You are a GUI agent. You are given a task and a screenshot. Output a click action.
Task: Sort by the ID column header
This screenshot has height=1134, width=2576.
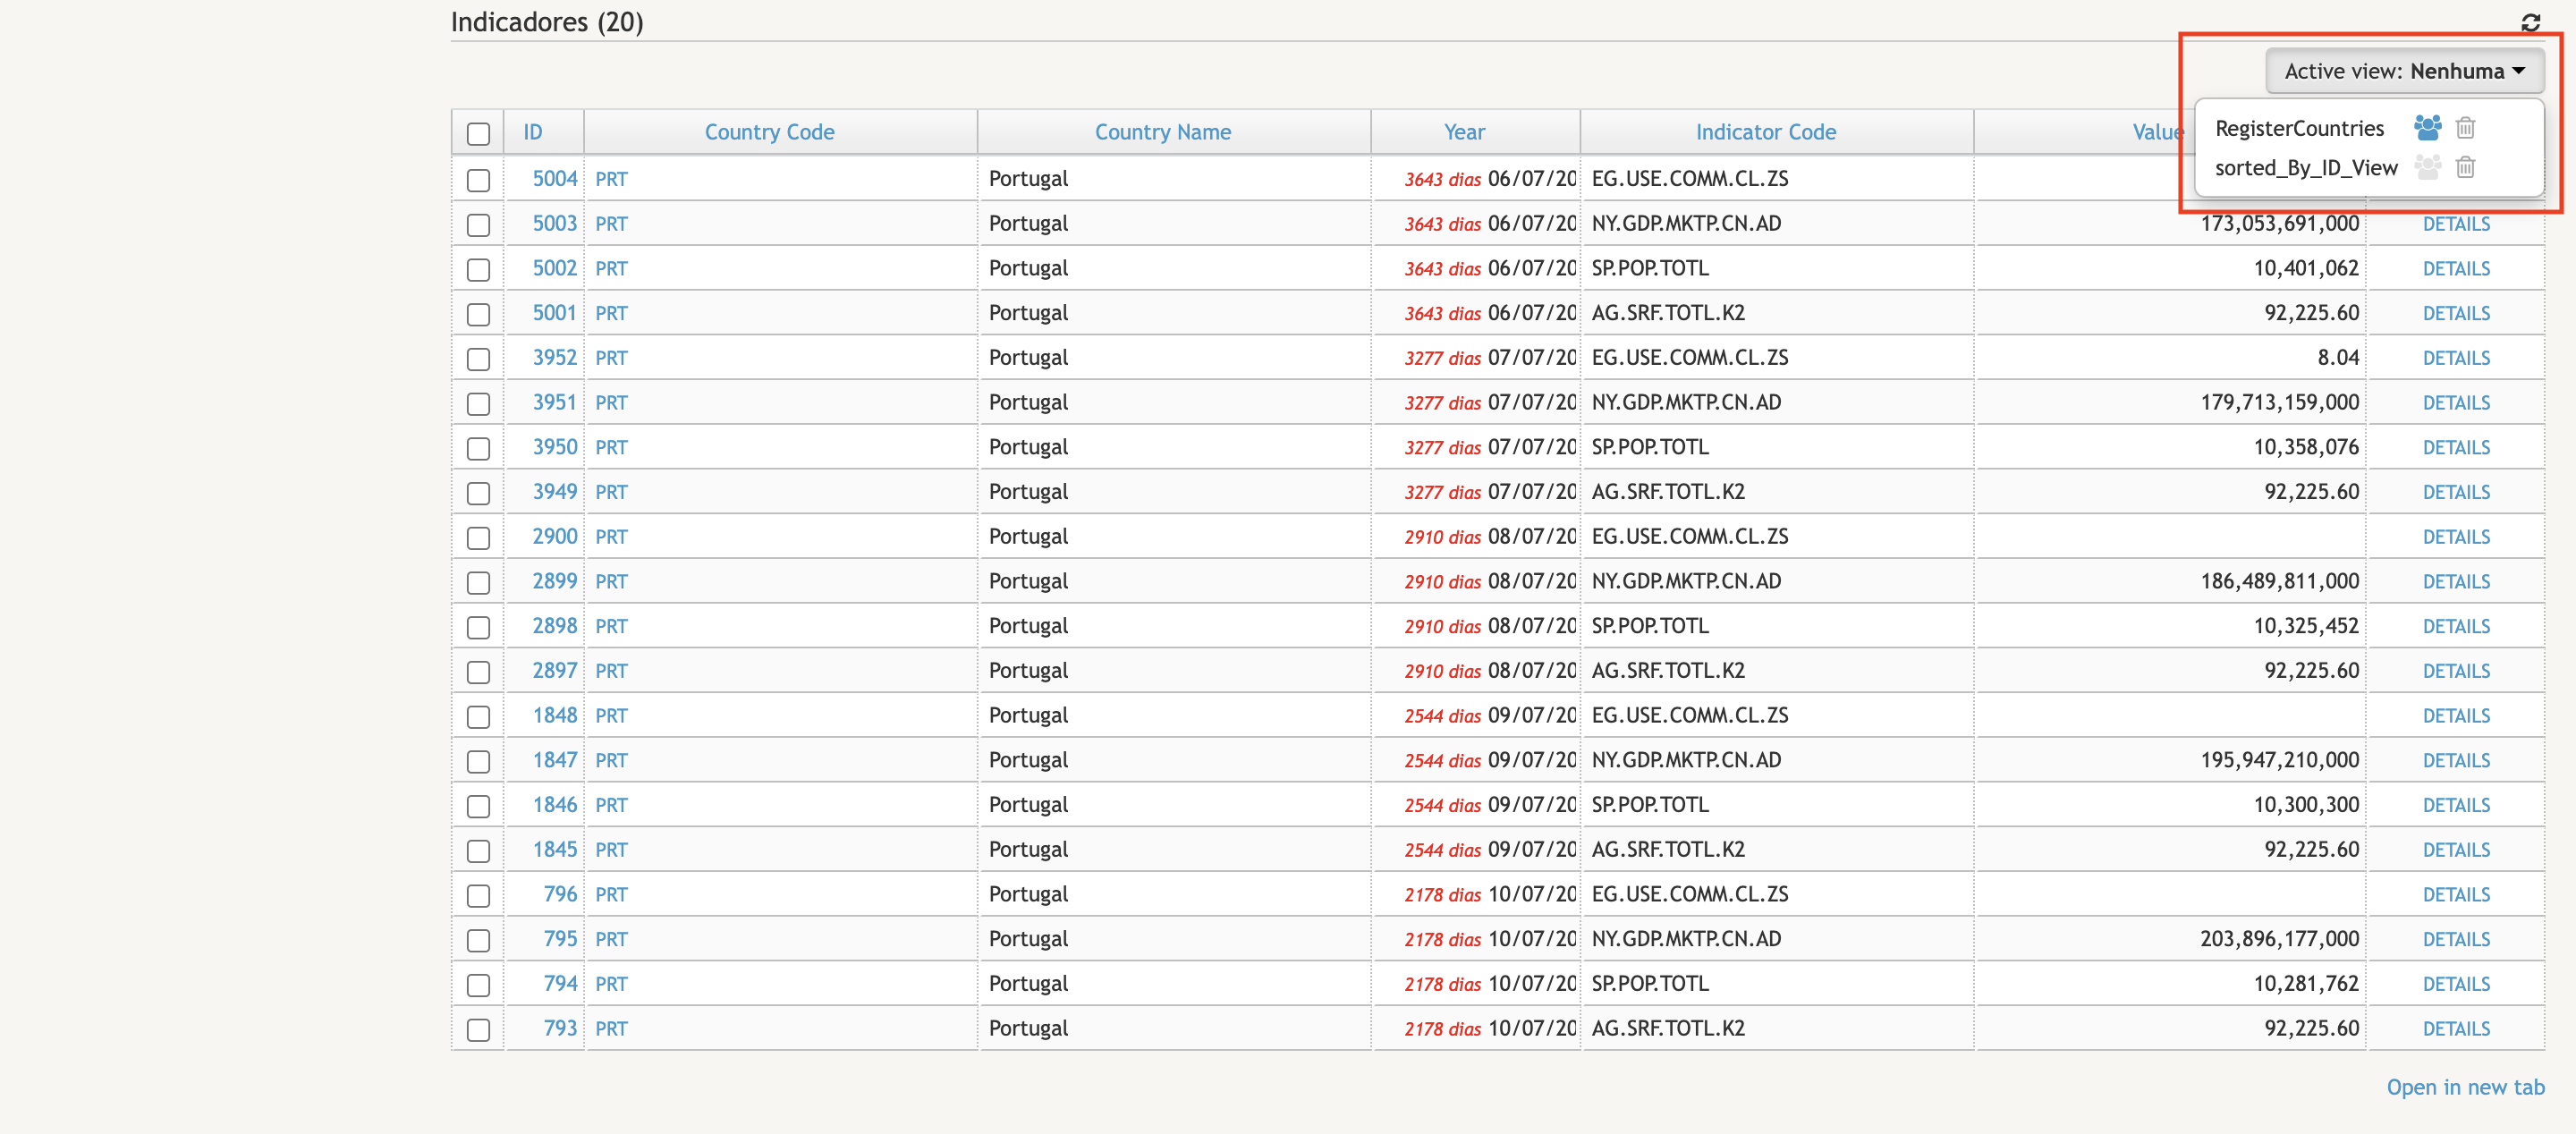pos(532,132)
